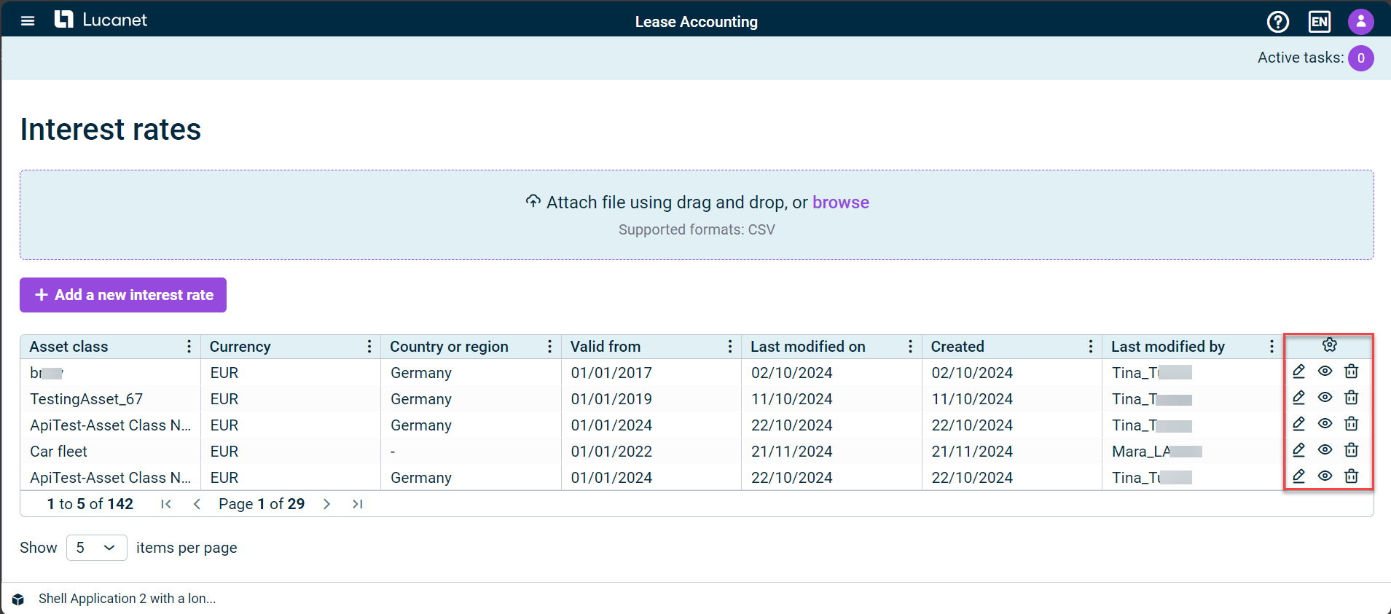Screen dimensions: 1391x614
Task: View details of the 01/01/2017 row
Action: 1325,371
